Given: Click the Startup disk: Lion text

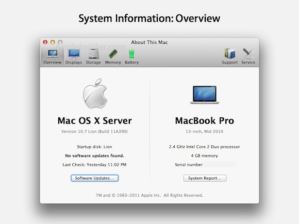Looking at the screenshot, I should click(x=94, y=147).
